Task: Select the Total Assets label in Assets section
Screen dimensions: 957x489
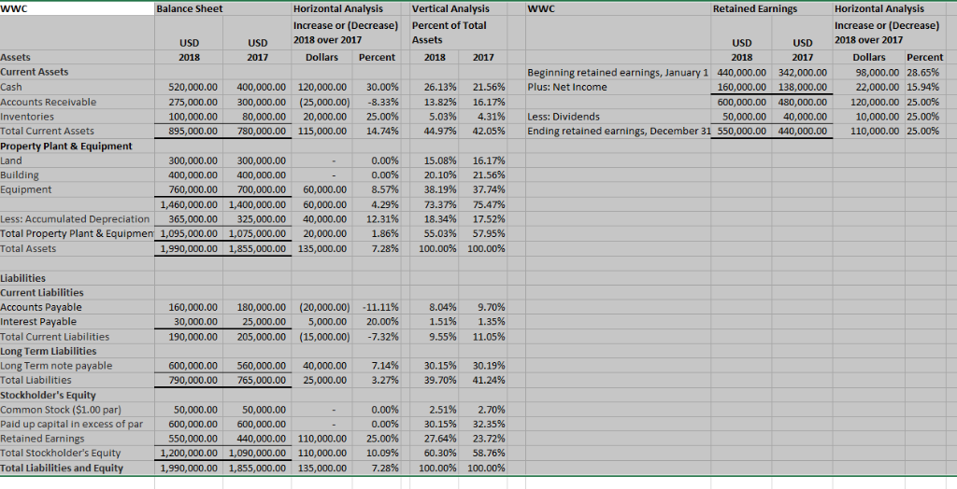Action: (28, 249)
